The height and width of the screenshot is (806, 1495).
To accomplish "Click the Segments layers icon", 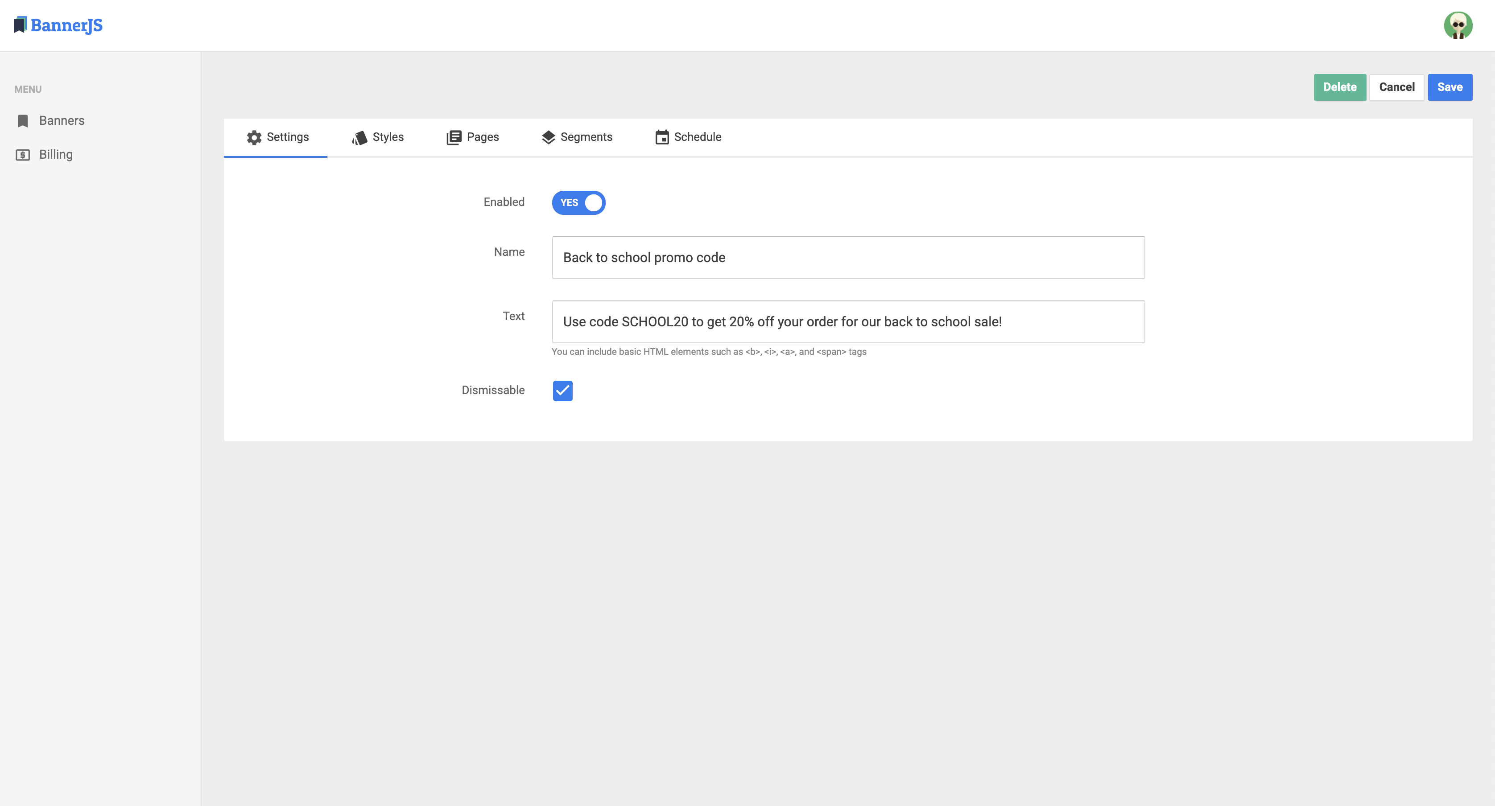I will click(x=548, y=137).
